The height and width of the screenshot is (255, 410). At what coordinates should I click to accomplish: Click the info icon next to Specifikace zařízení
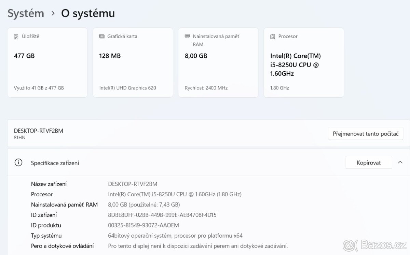(x=18, y=162)
